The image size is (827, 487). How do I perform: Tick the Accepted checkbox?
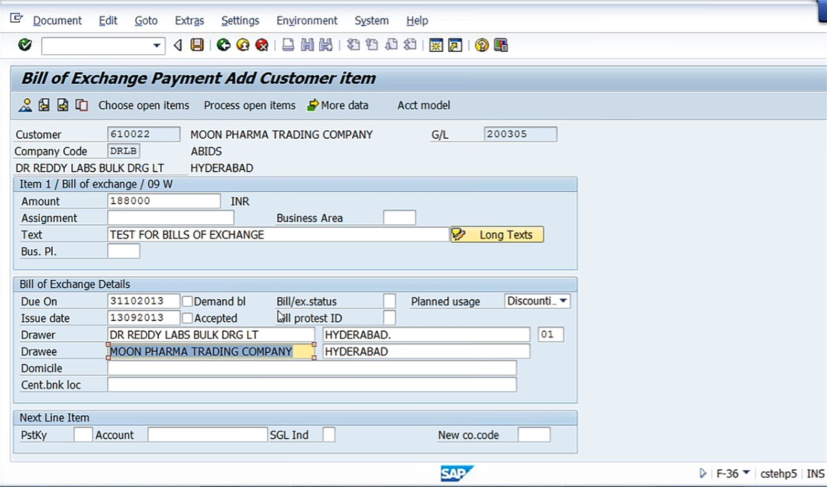187,318
